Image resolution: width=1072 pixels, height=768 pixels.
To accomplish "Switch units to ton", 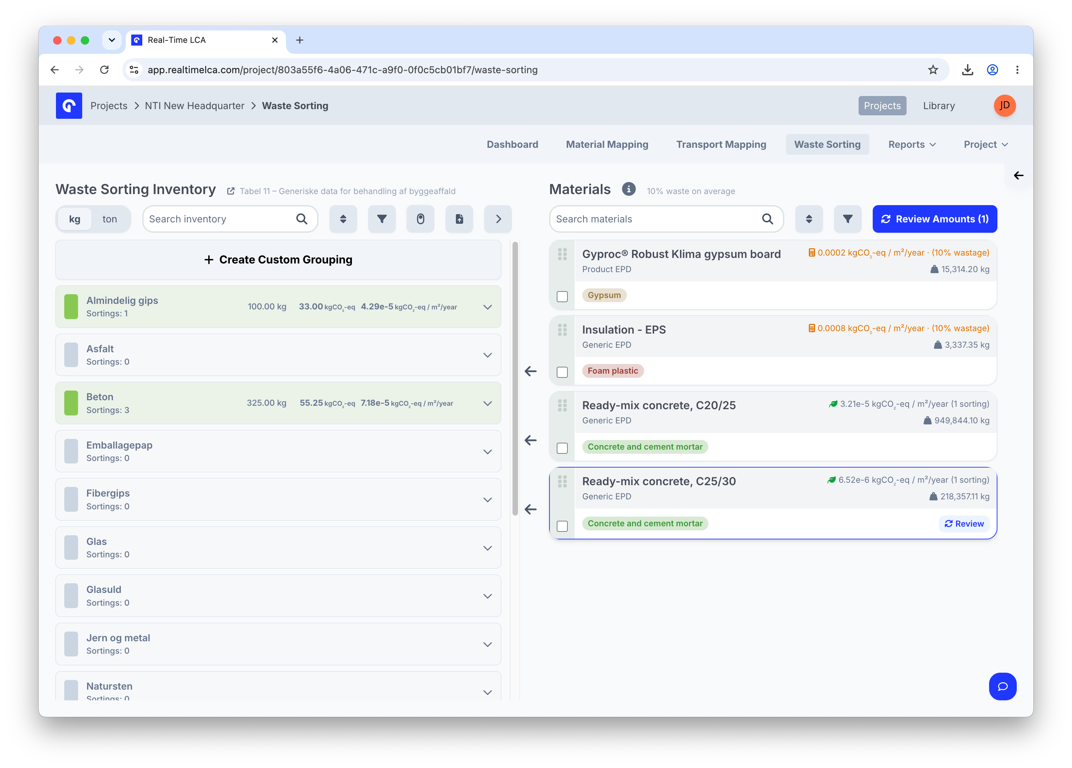I will tap(110, 219).
